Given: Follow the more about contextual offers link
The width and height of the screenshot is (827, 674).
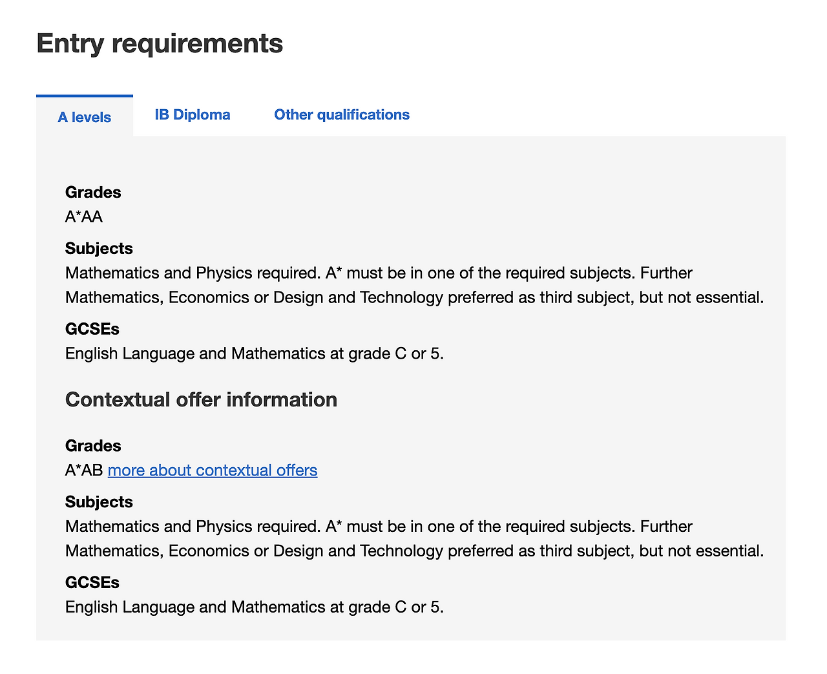Looking at the screenshot, I should 213,470.
